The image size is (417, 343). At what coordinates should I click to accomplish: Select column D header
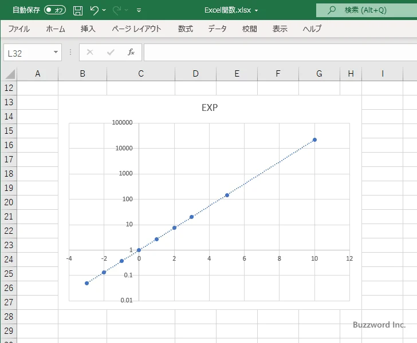coord(195,74)
